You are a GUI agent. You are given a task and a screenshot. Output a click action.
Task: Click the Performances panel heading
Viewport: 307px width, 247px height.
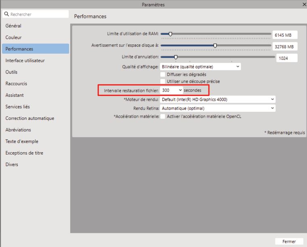pyautogui.click(x=90, y=17)
